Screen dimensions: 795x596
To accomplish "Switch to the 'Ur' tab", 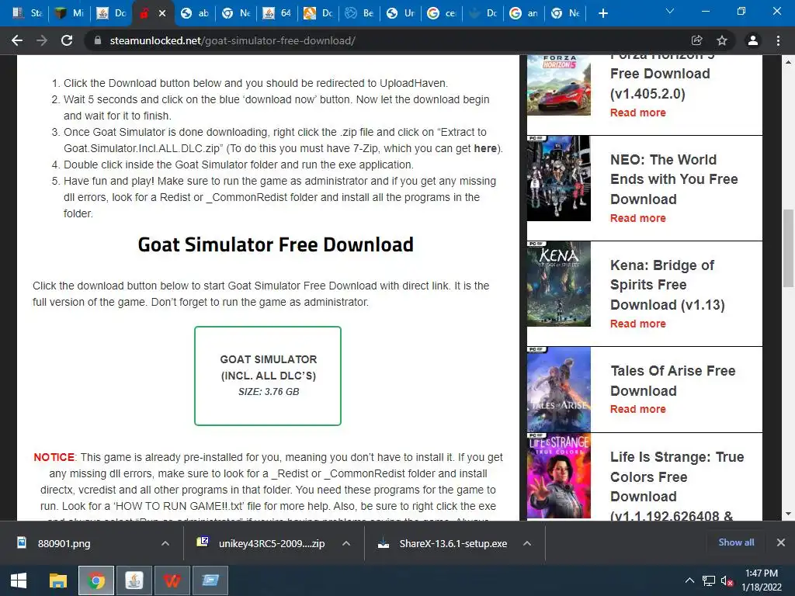I will pos(401,13).
